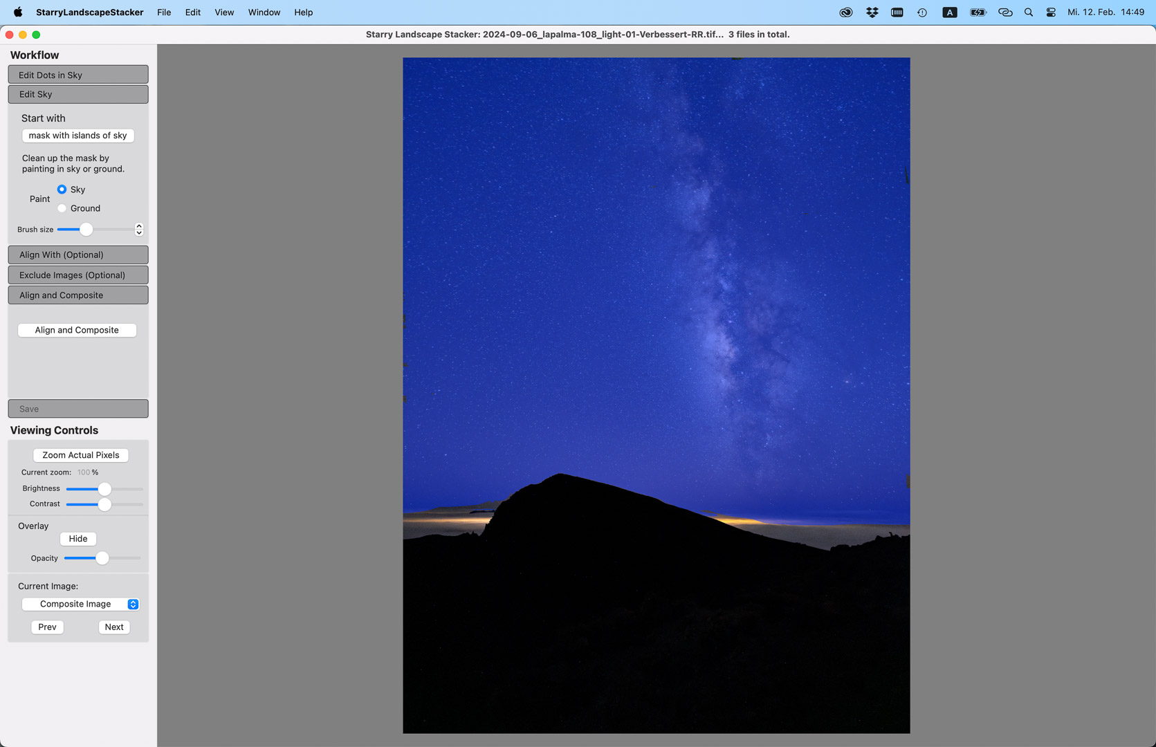This screenshot has height=747, width=1156.
Task: Open the Edit menu
Action: (x=193, y=12)
